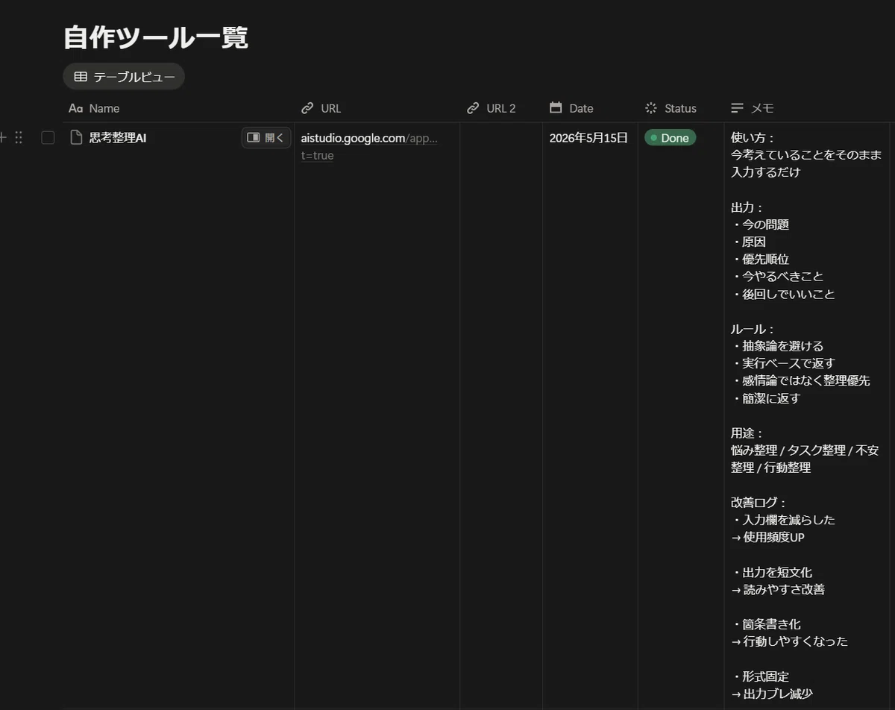Click the 自作ツール一覧 page title
Image resolution: width=895 pixels, height=710 pixels.
pos(156,37)
